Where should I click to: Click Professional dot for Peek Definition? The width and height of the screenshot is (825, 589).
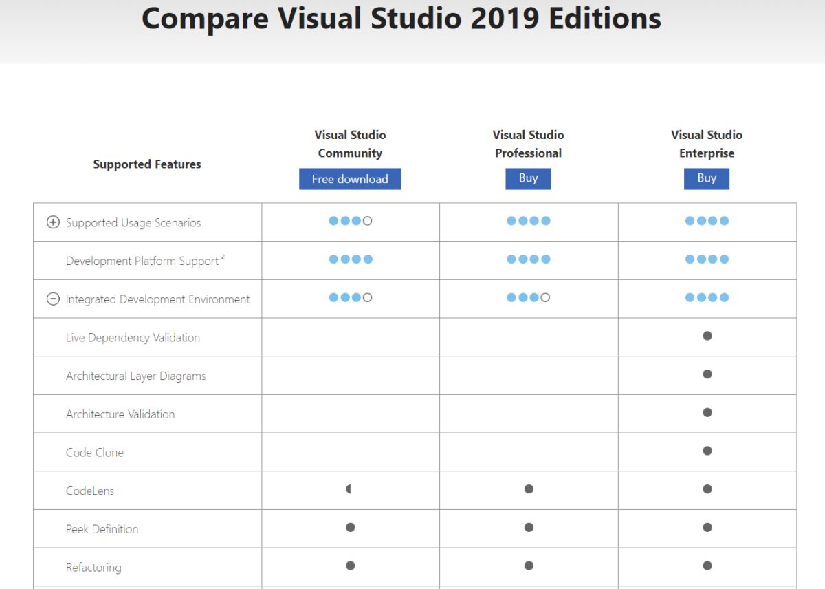pos(529,528)
